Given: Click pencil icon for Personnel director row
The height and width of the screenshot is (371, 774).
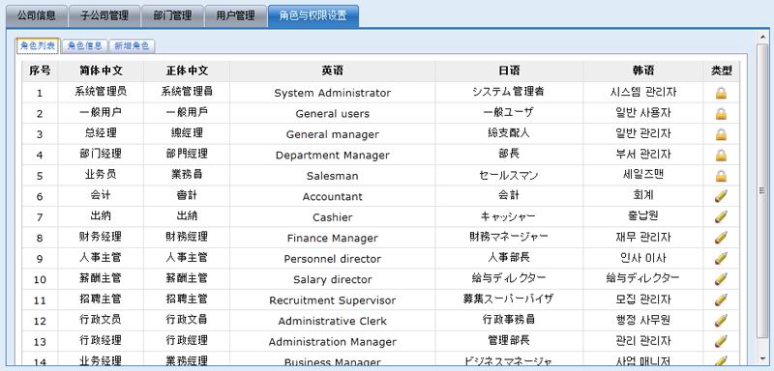Looking at the screenshot, I should click(x=721, y=258).
